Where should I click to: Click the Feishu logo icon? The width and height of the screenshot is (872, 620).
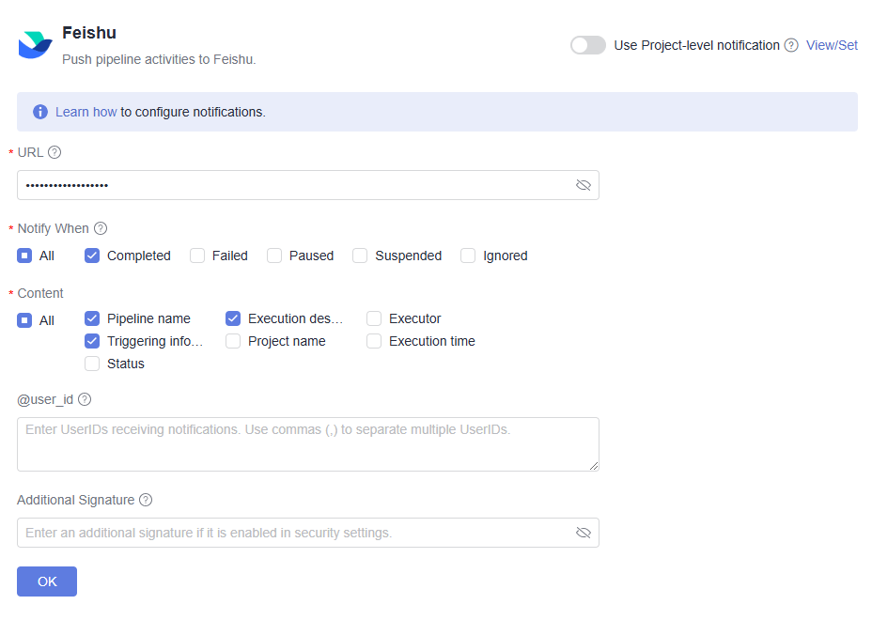(35, 45)
